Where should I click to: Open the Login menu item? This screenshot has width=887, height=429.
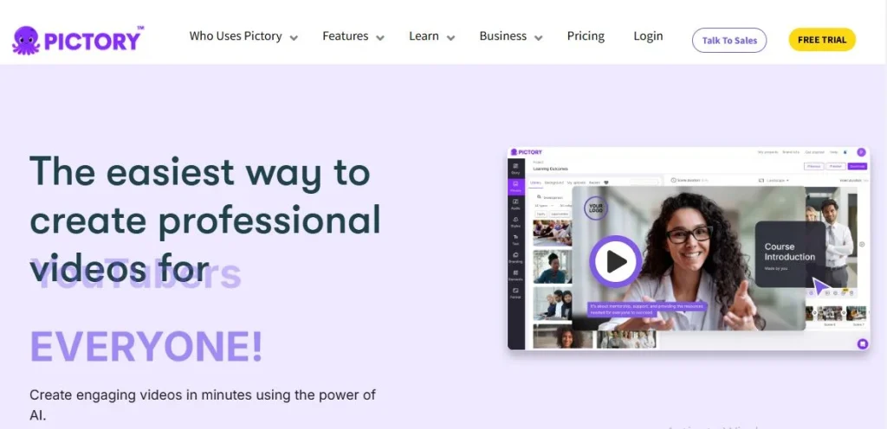click(x=648, y=36)
